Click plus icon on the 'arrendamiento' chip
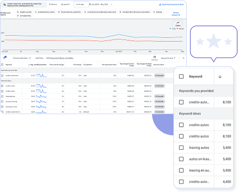 point(18,16)
